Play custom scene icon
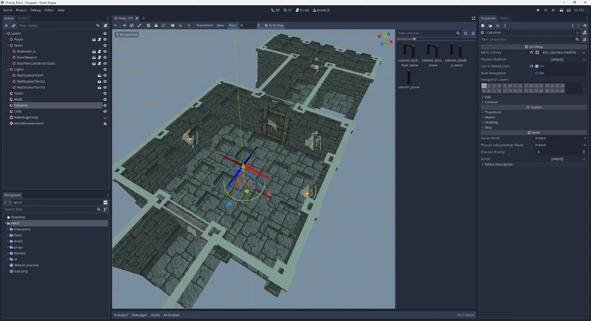Viewport: 591px width, 321px height. tap(568, 10)
